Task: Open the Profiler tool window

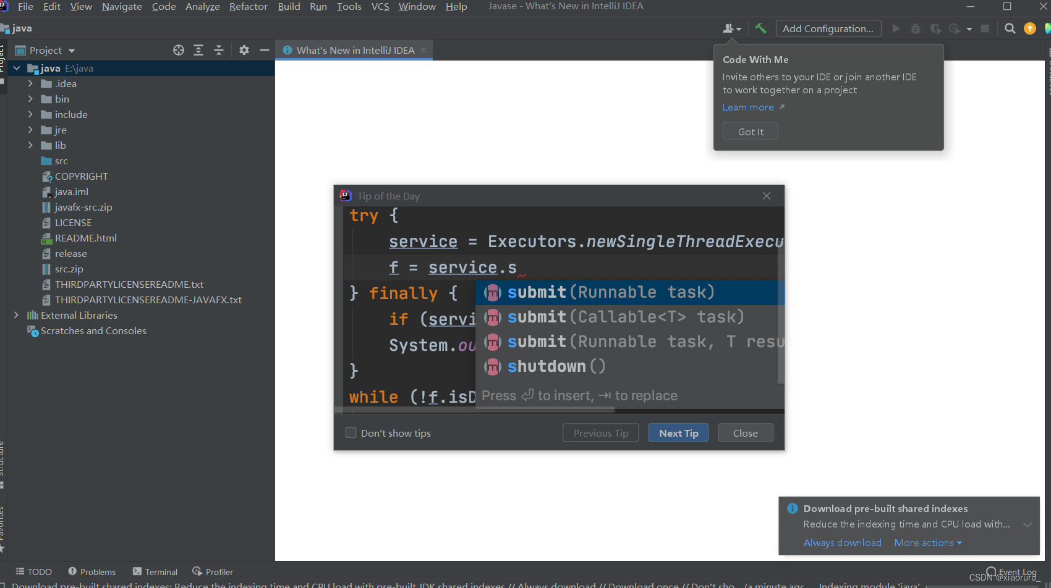Action: coord(213,572)
